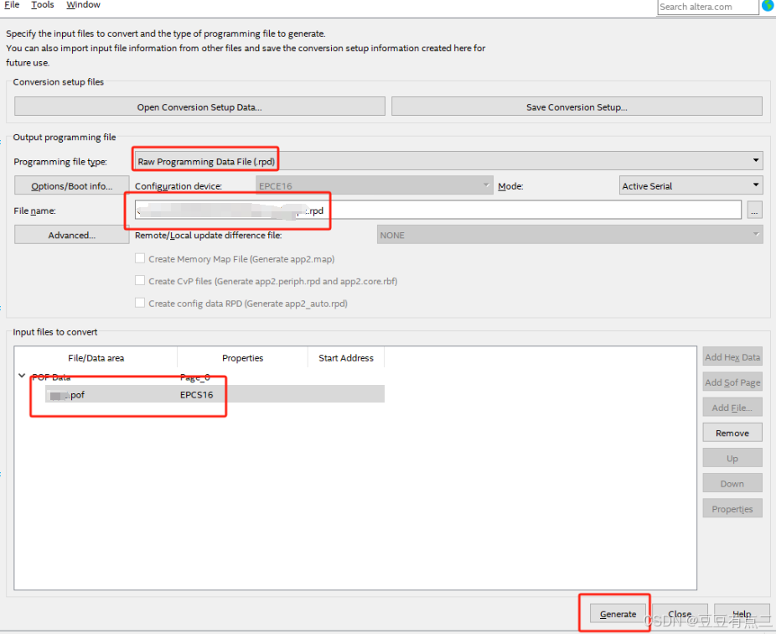Click Save Conversion Setup button
The height and width of the screenshot is (634, 776).
pos(577,107)
